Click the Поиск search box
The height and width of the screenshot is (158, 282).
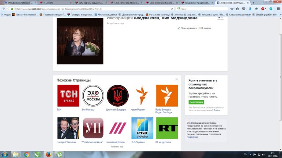click(202, 9)
